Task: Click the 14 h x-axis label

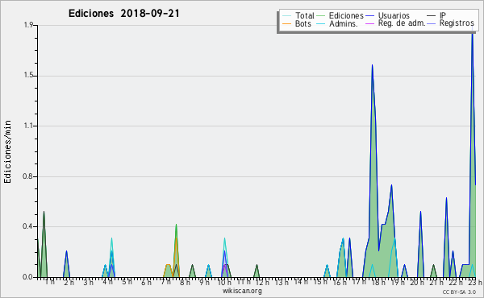Action: (x=301, y=282)
